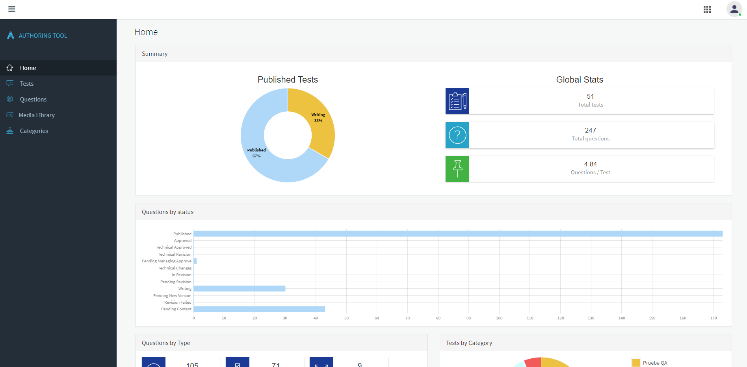Open the Categories menu item
This screenshot has width=747, height=367.
58,131
